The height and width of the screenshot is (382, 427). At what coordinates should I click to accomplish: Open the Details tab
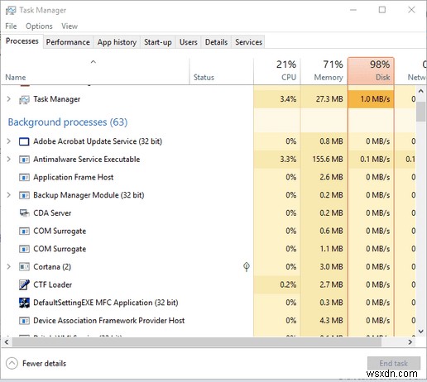pyautogui.click(x=216, y=42)
